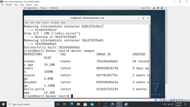This screenshot has width=190, height=107.
Task: Click VirtualBox hard disk status icon
Action: [156, 100]
